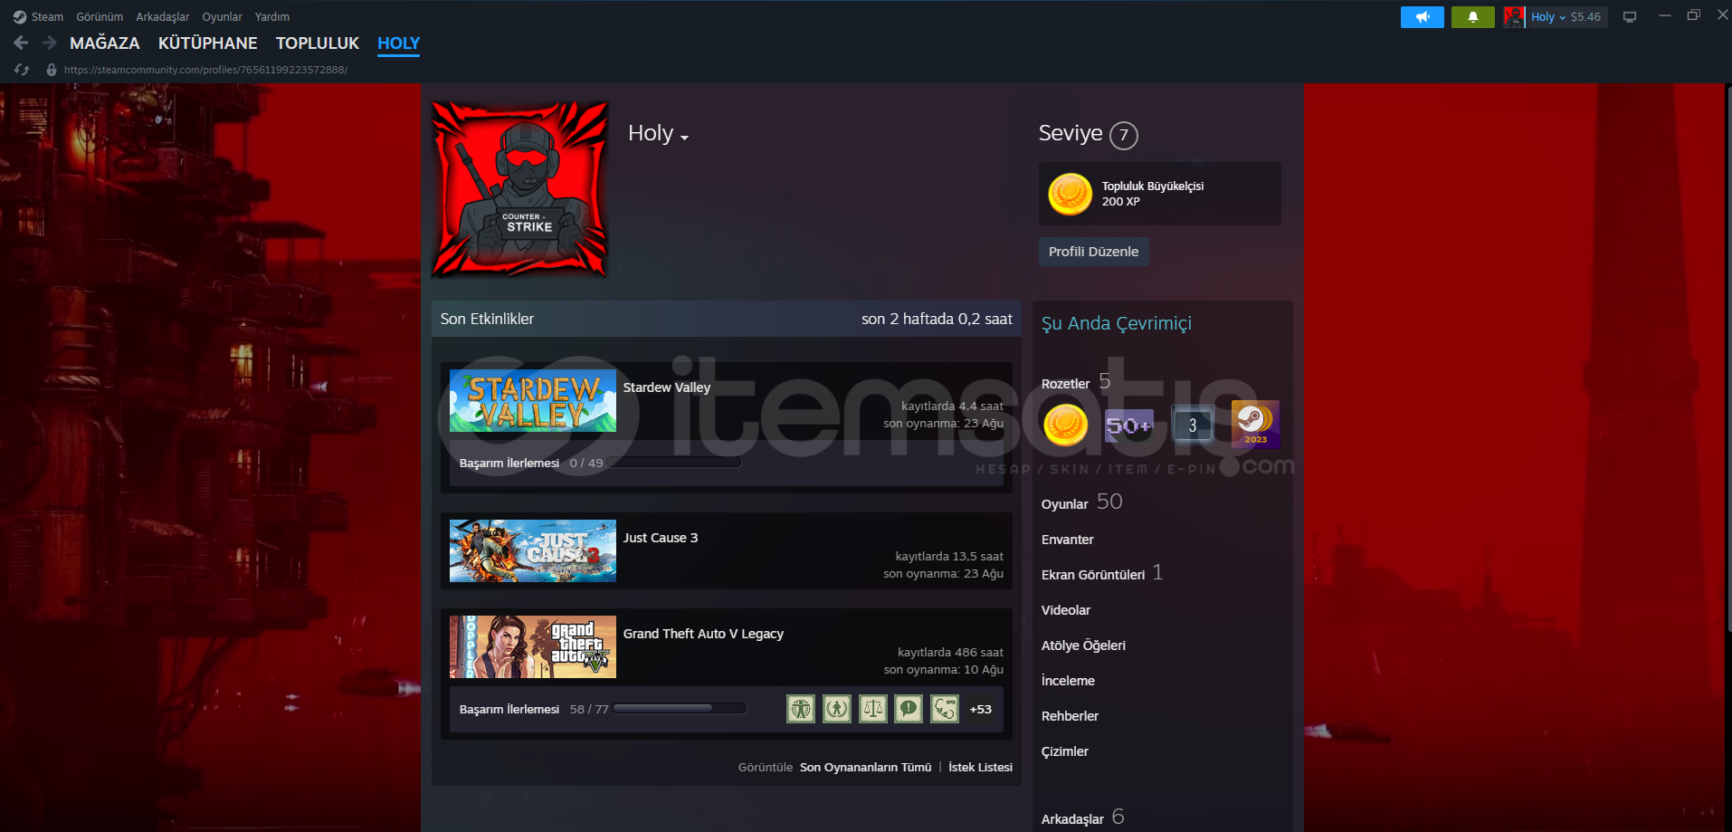Viewport: 1732px width, 832px height.
Task: Click the steamcommunity profile URL field
Action: pyautogui.click(x=205, y=70)
